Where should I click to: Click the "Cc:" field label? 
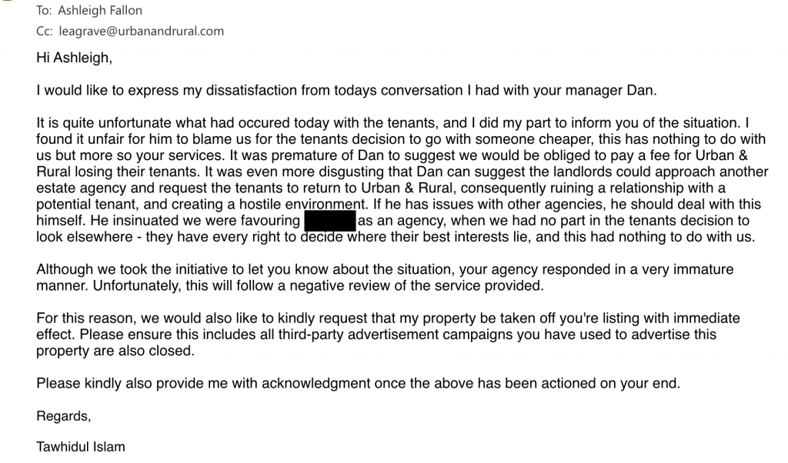click(x=45, y=32)
